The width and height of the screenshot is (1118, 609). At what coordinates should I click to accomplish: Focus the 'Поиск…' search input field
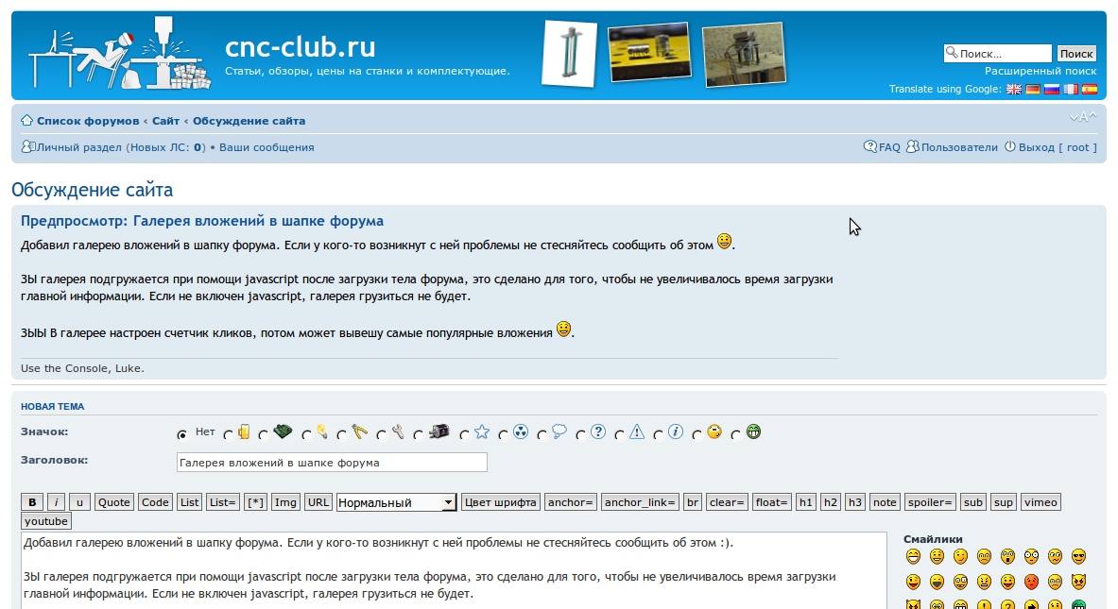[x=997, y=54]
